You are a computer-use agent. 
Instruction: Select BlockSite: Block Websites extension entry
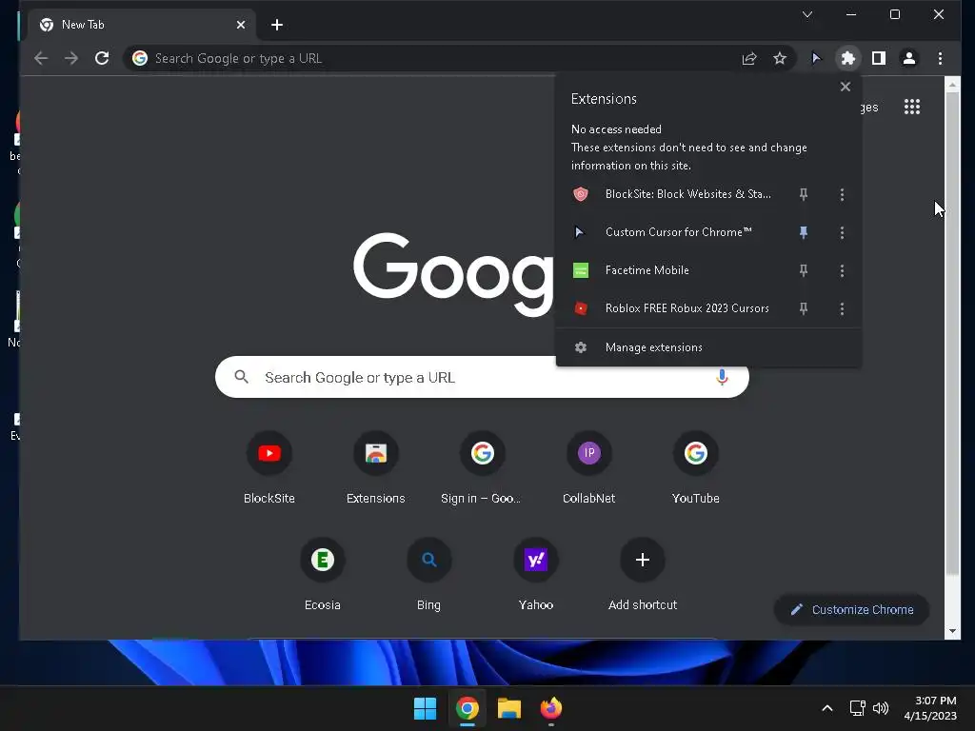point(673,194)
